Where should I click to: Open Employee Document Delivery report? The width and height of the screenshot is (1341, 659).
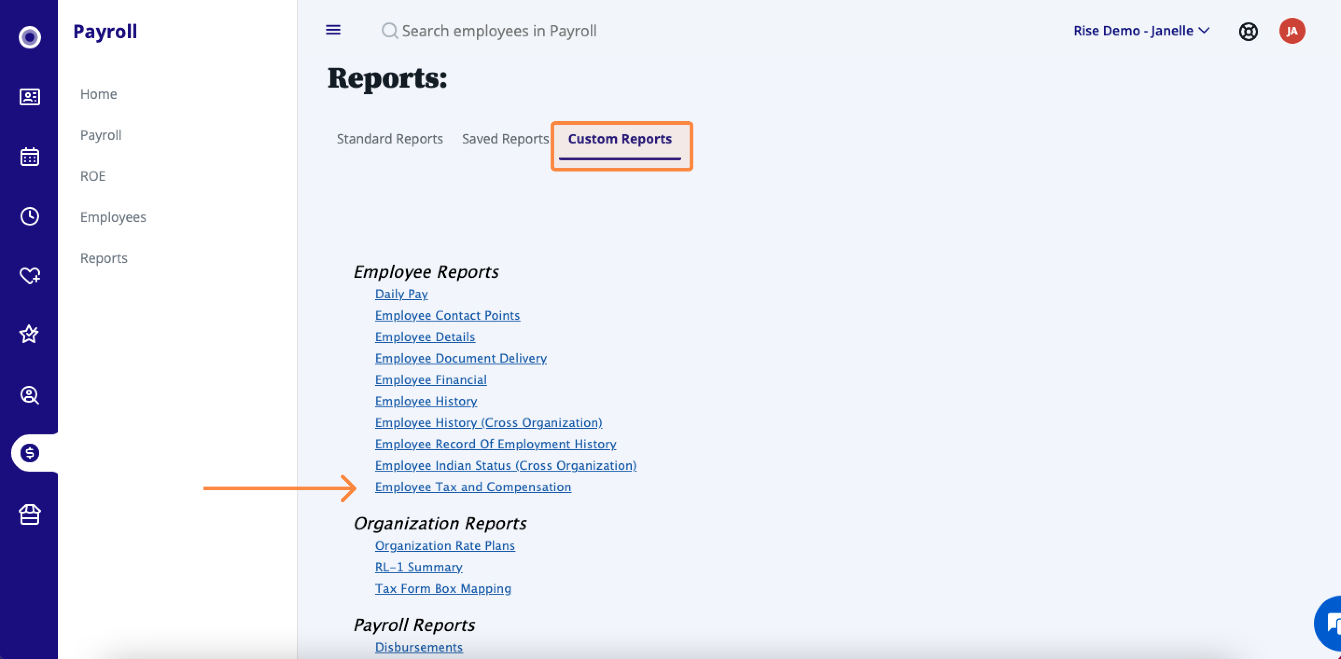tap(461, 358)
